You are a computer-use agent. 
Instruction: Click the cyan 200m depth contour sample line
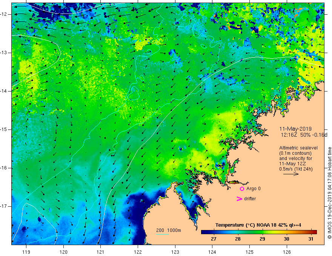pos(162,234)
